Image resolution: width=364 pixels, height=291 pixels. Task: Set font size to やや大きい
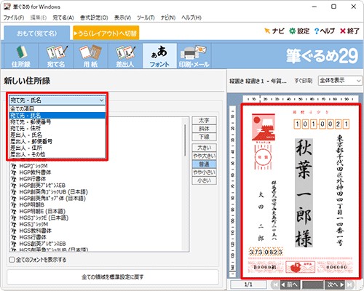click(204, 156)
